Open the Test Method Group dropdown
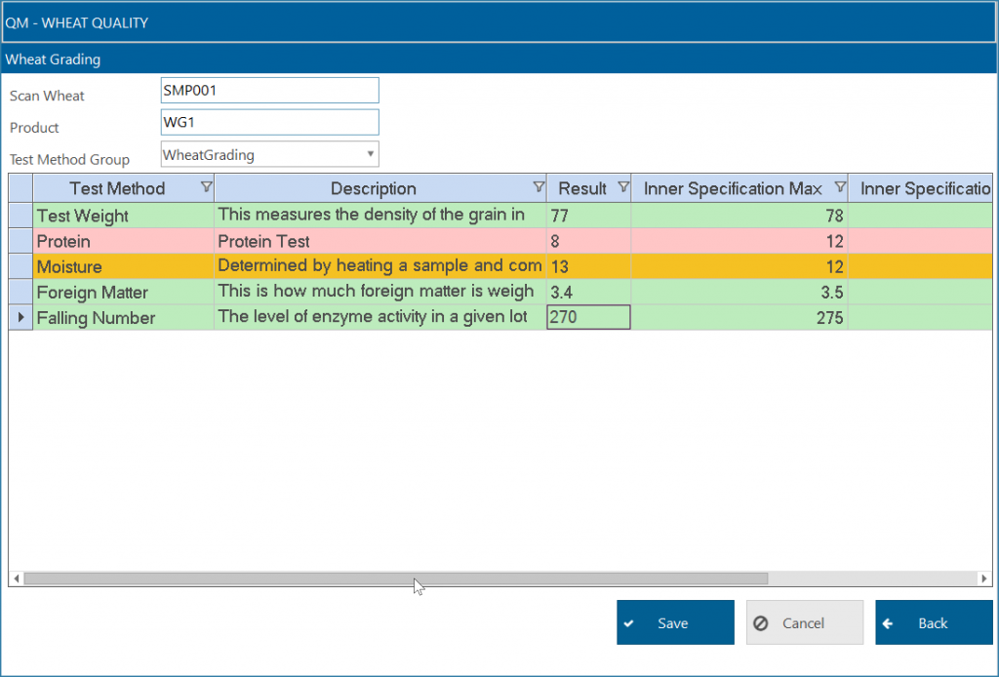999x677 pixels. click(x=372, y=154)
